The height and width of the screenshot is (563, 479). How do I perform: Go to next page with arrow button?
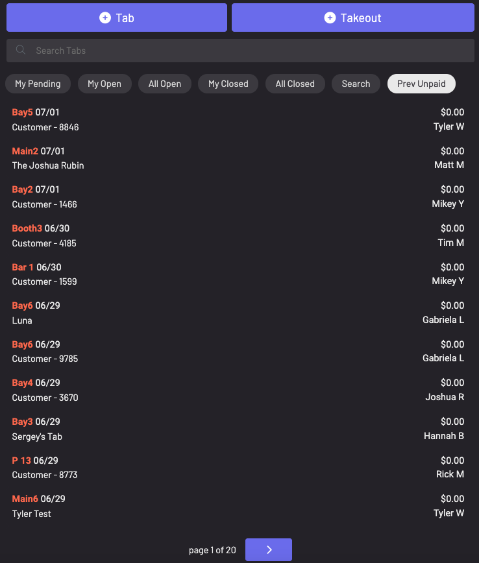pyautogui.click(x=268, y=549)
